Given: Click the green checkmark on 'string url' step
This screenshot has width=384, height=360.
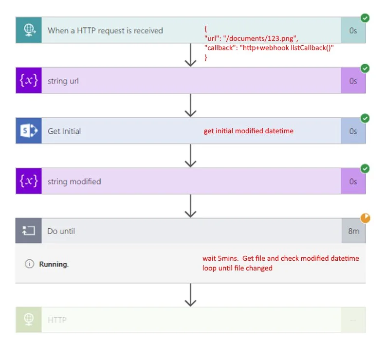Looking at the screenshot, I should pos(365,69).
